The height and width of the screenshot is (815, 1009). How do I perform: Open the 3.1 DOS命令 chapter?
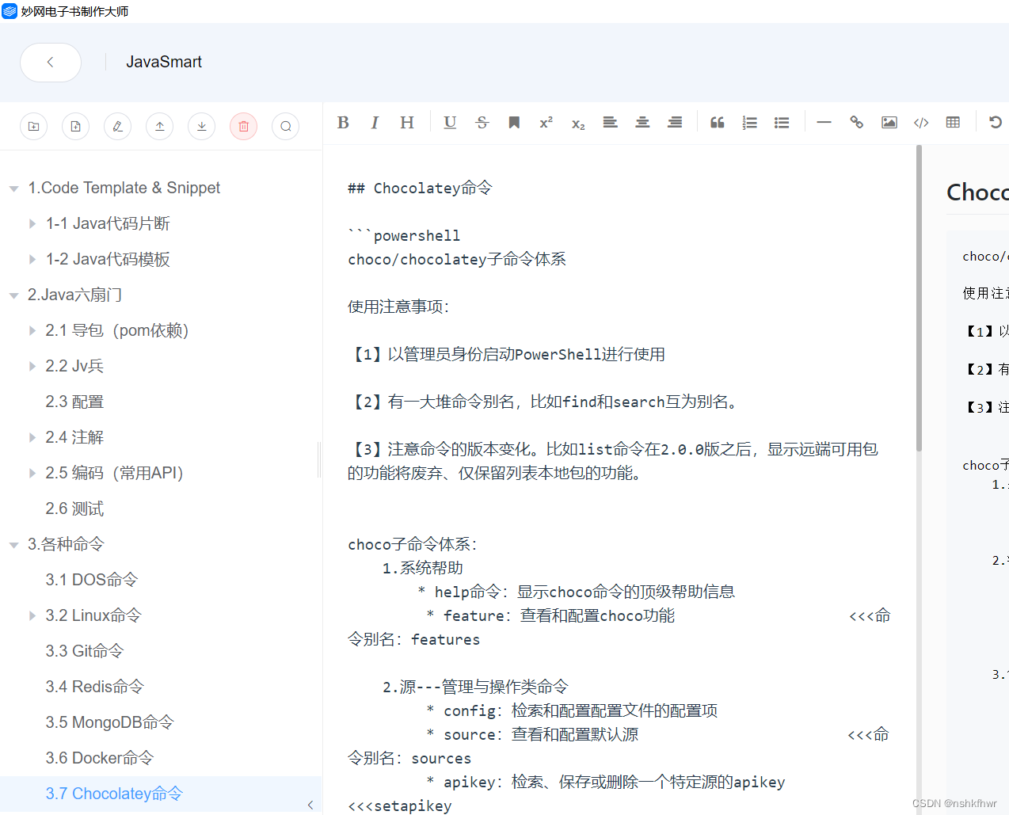pos(91,580)
